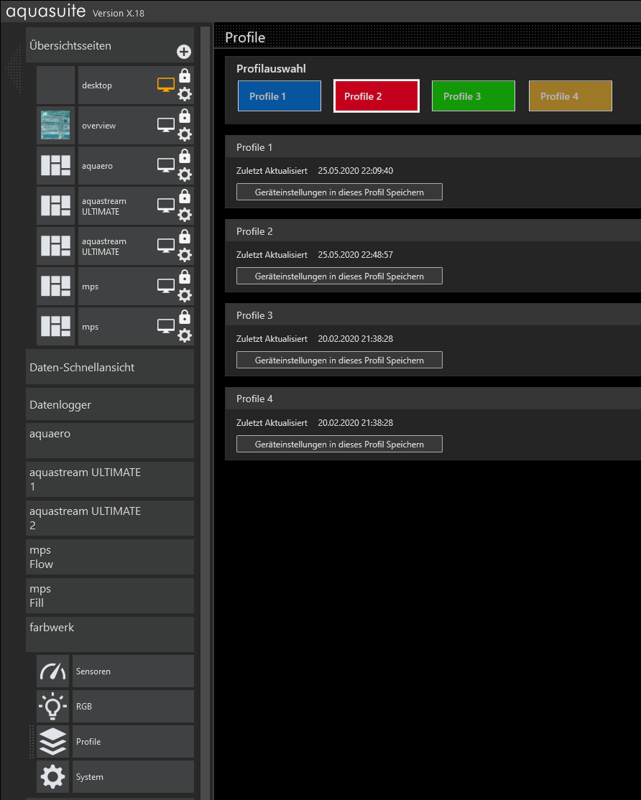This screenshot has width=641, height=800.
Task: Select the overview page label
Action: click(x=98, y=126)
